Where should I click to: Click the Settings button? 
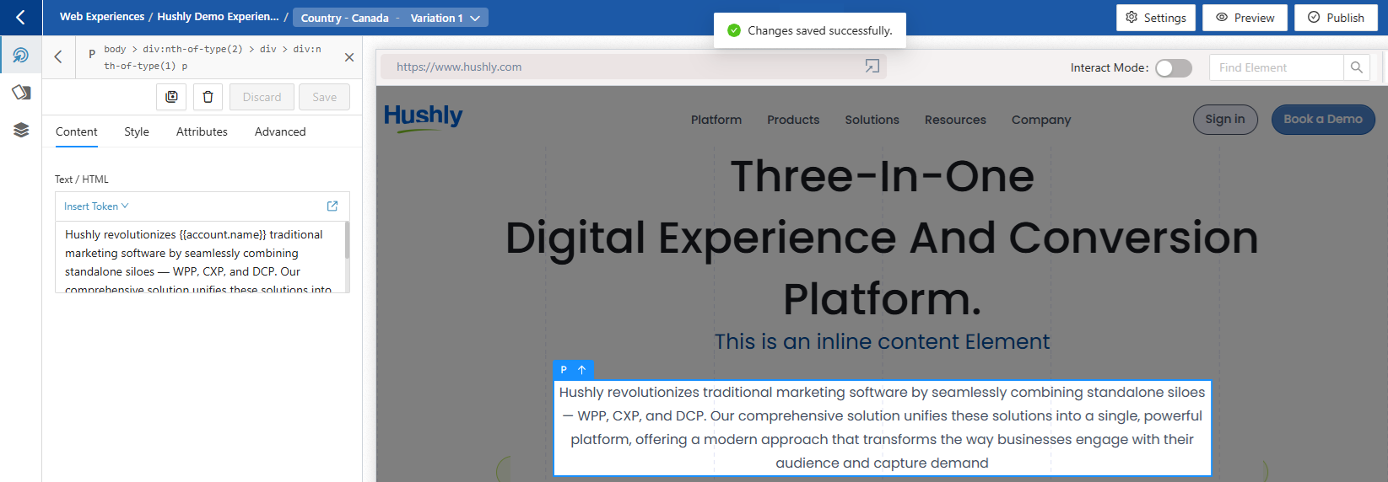(x=1156, y=18)
